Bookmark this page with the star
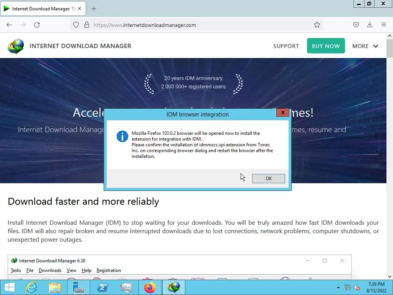 [x=317, y=25]
